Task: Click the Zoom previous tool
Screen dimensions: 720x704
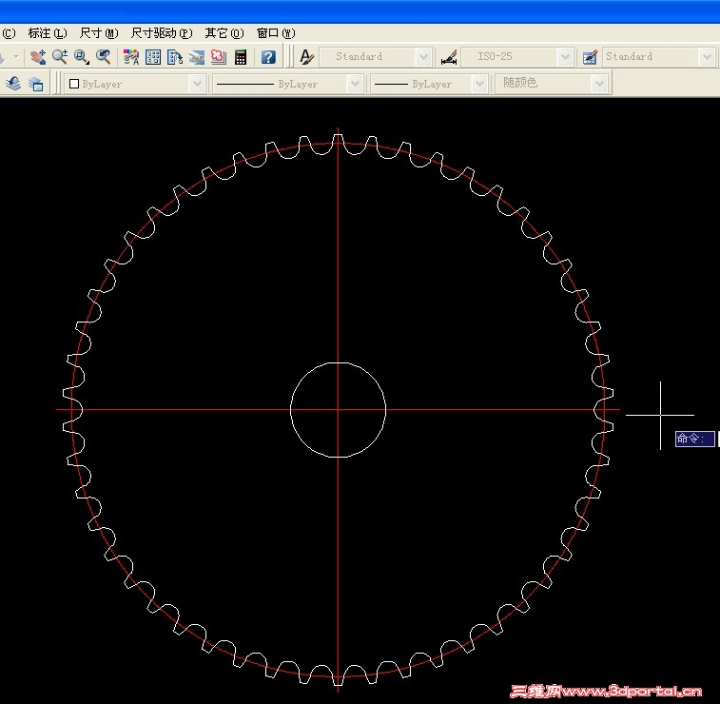Action: [x=104, y=57]
